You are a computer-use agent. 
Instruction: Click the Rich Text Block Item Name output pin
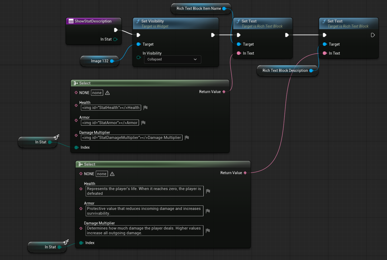pos(224,8)
